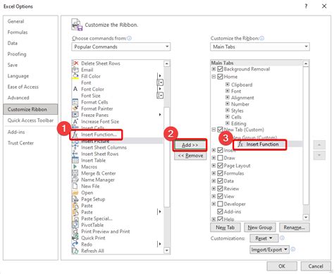Toggle the New Tab (Custom) checkbox

[x=220, y=130]
